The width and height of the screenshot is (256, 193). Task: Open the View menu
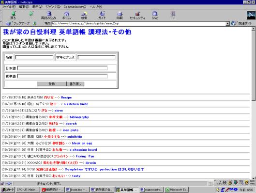[x=37, y=7]
